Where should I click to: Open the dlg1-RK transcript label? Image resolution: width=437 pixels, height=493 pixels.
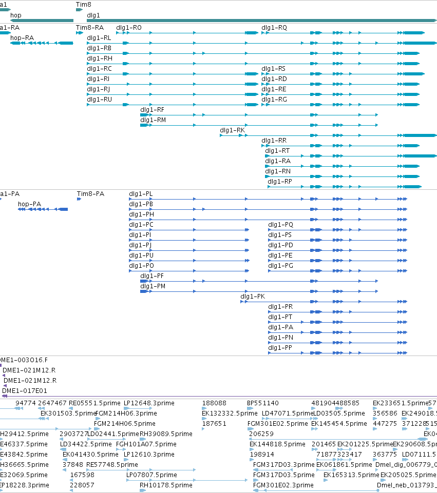(232, 130)
